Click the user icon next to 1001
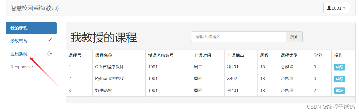The height and width of the screenshot is (112, 359). (x=329, y=8)
